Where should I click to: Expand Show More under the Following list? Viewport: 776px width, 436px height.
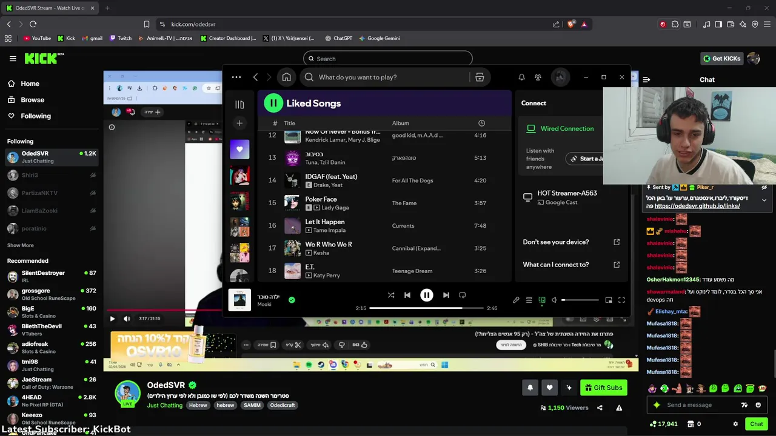pos(21,245)
